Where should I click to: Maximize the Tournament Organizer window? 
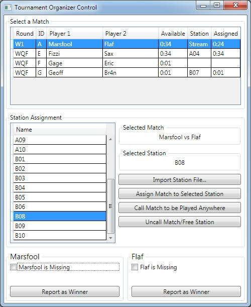[217, 5]
